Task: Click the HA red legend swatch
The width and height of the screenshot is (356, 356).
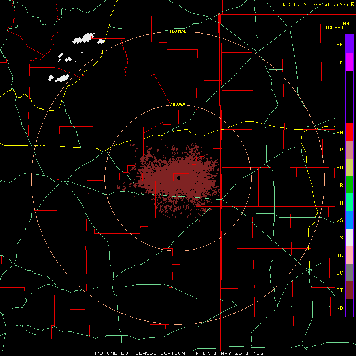Action: click(349, 132)
